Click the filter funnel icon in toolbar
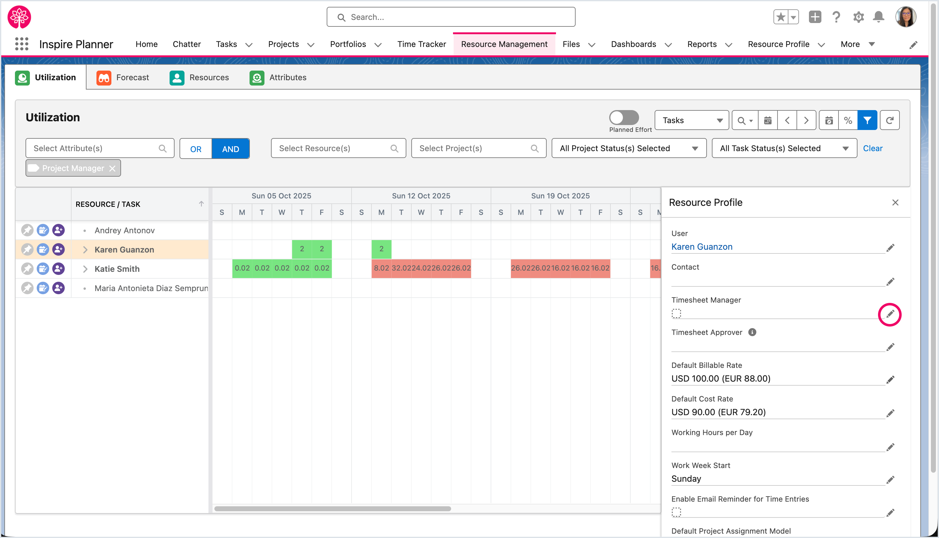This screenshot has height=538, width=939. click(867, 120)
